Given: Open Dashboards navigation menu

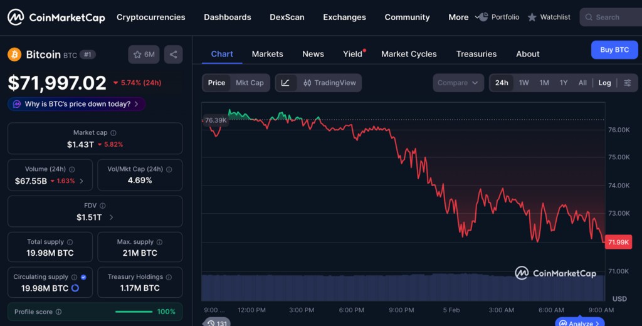Looking at the screenshot, I should click(x=227, y=17).
